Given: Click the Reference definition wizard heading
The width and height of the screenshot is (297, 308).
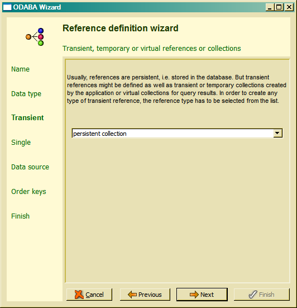Looking at the screenshot, I should pos(121,28).
